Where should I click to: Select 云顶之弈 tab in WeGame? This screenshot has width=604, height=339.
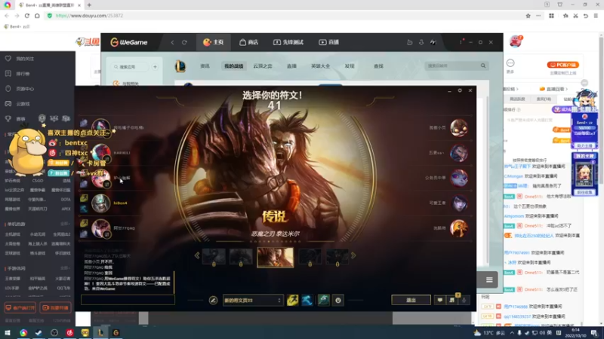(x=263, y=66)
